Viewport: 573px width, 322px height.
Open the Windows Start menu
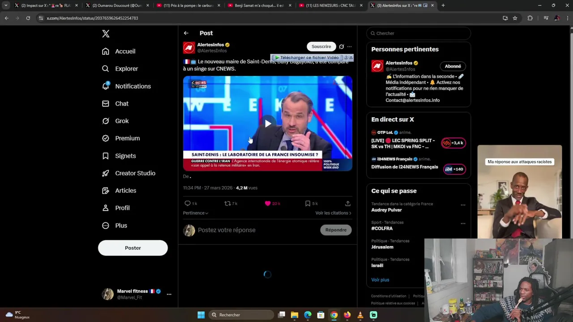201,315
